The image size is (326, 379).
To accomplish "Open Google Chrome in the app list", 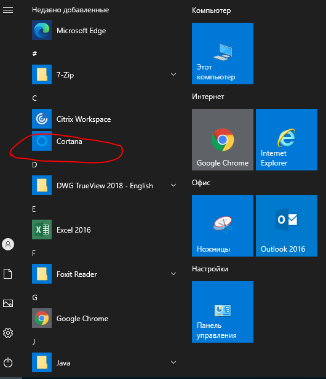I will pos(104,318).
